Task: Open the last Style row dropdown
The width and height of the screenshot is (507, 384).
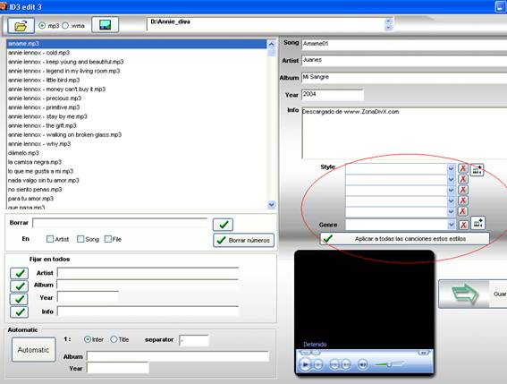Action: [451, 211]
